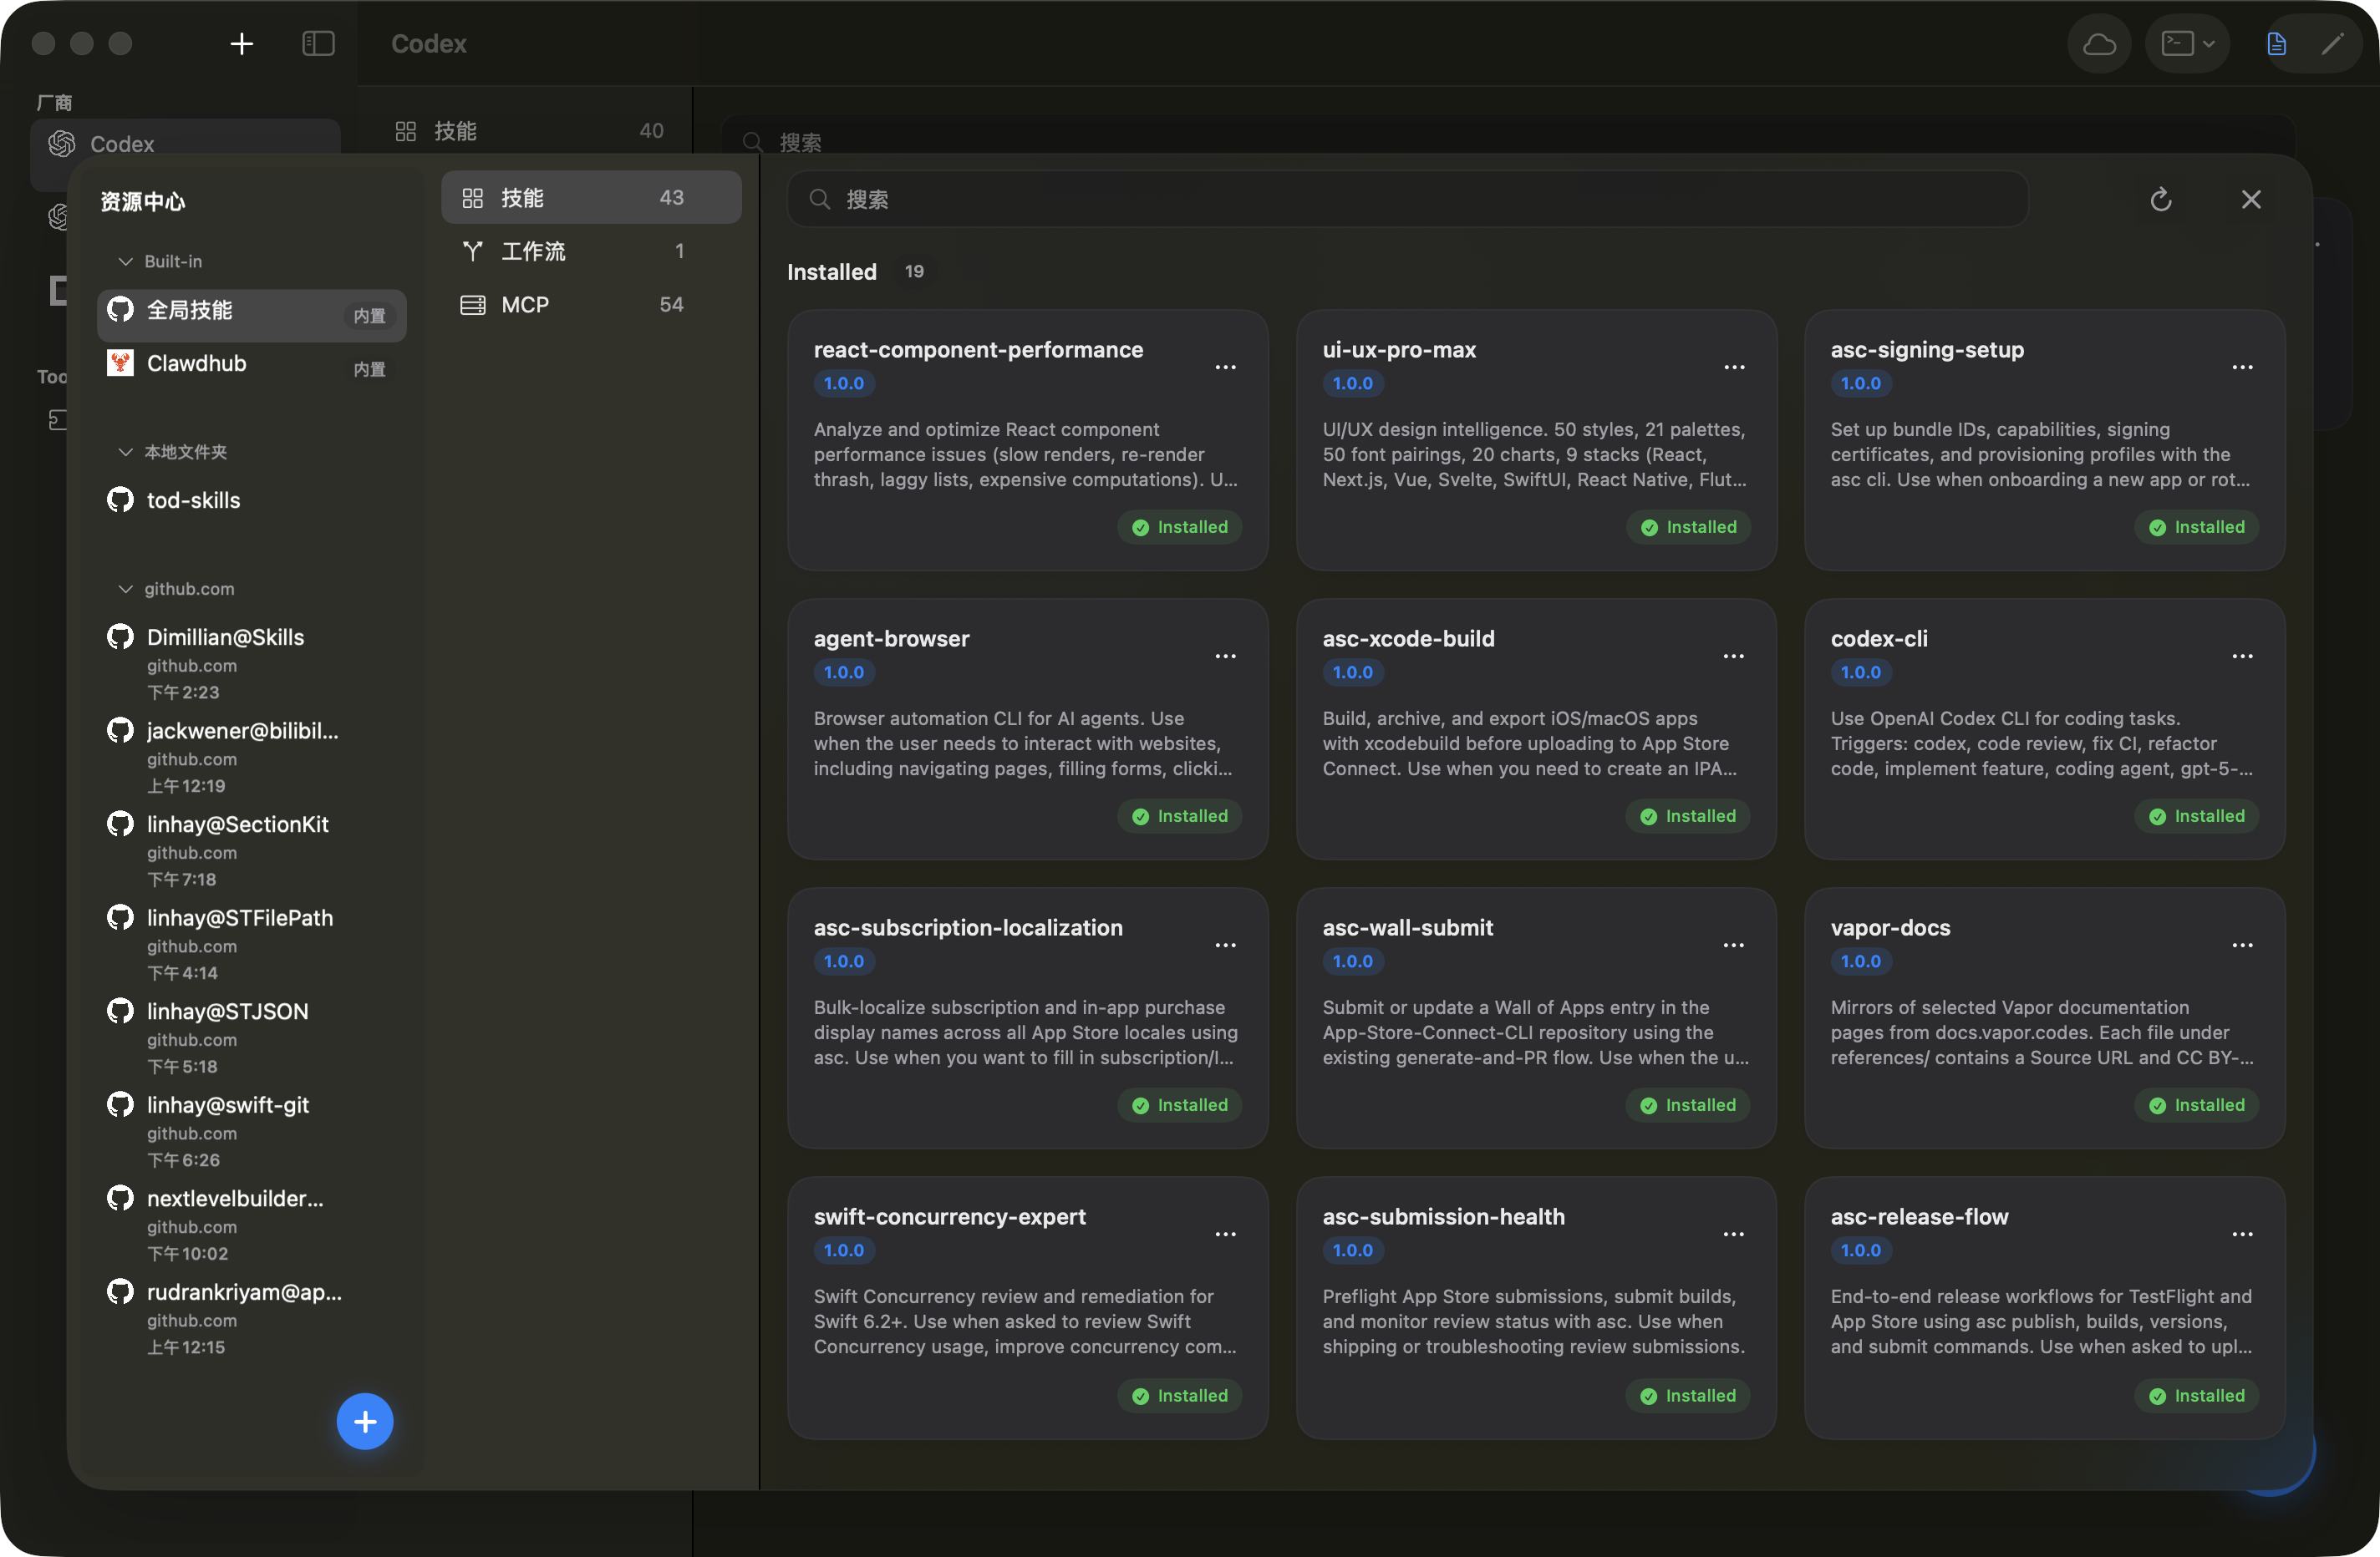The image size is (2380, 1557).
Task: Click the cloud icon in the title bar
Action: pyautogui.click(x=2098, y=44)
